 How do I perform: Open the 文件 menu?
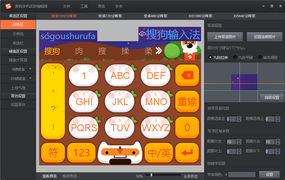pos(66,6)
